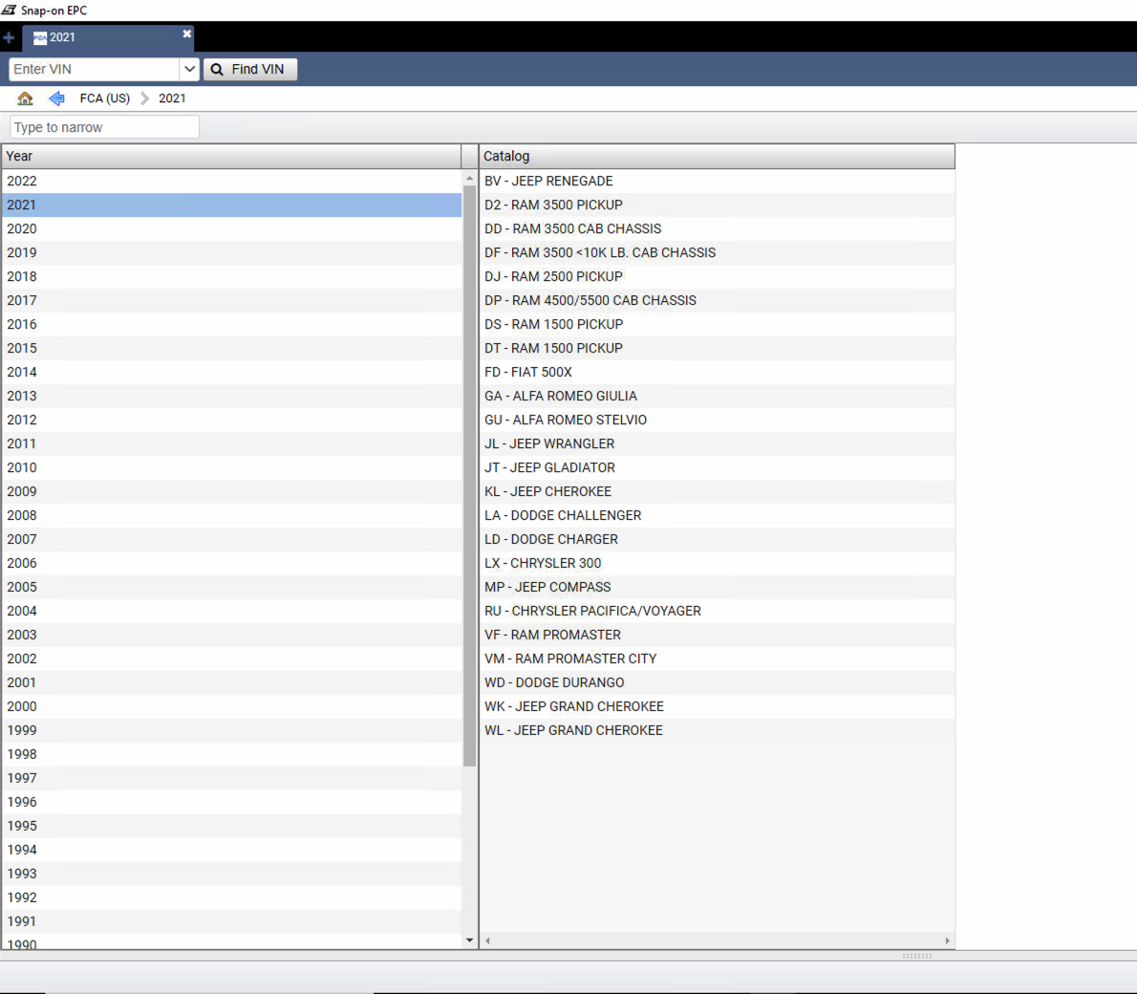
Task: Select year 2005
Action: click(231, 587)
